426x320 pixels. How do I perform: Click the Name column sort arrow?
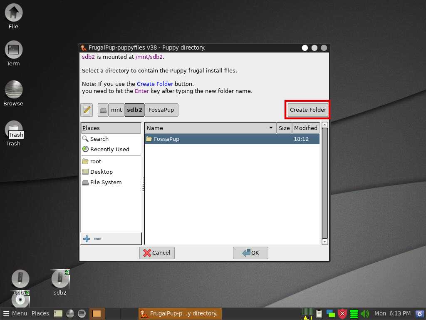271,128
